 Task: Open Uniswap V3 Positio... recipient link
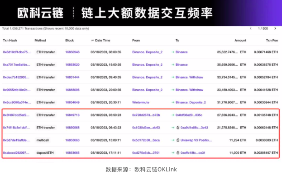[x=196, y=140]
